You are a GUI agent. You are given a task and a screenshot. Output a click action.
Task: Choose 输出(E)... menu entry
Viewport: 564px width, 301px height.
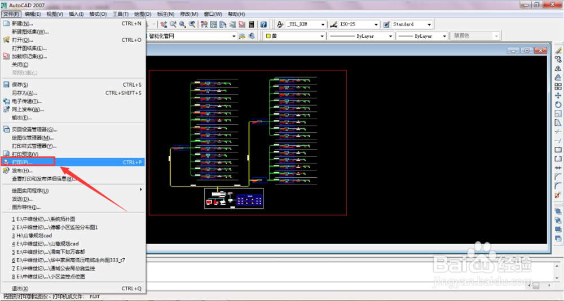(x=73, y=118)
